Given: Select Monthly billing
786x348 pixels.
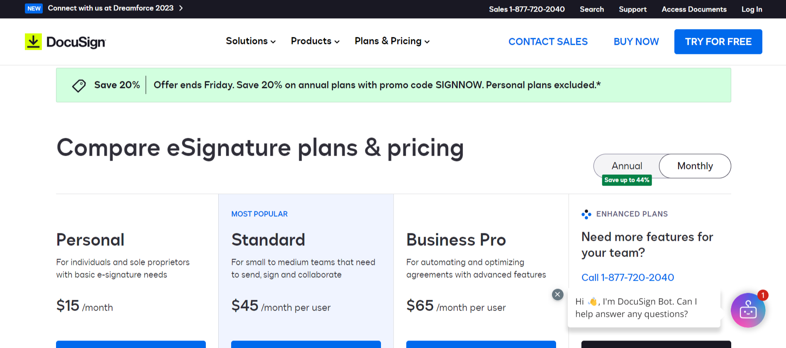Looking at the screenshot, I should click(695, 166).
